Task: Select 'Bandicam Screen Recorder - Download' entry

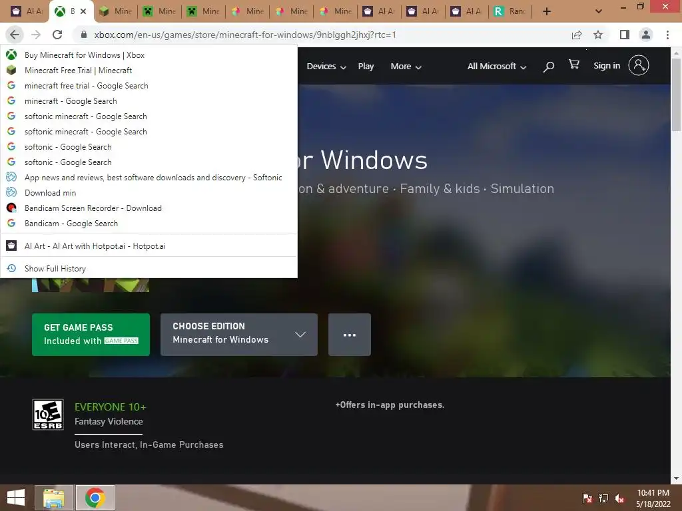Action: tap(149, 208)
